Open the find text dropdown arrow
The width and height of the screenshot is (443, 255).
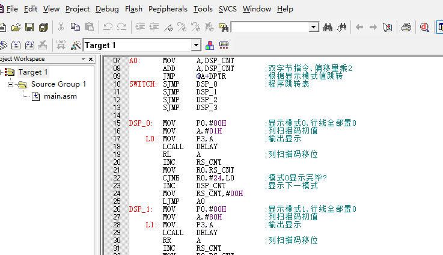313,27
